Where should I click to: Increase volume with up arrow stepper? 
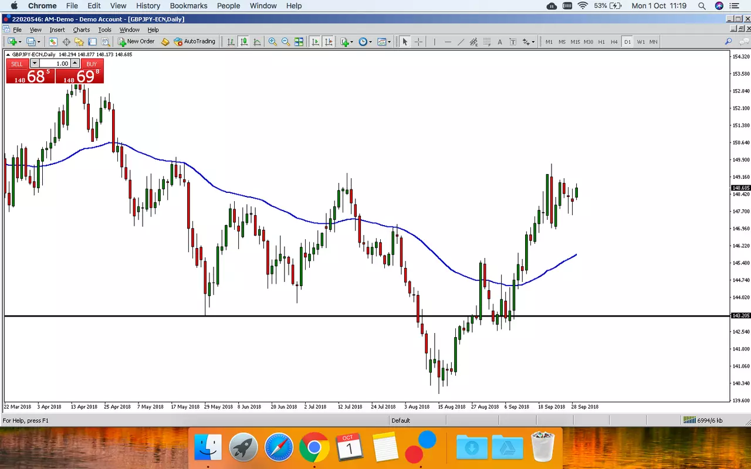click(75, 62)
